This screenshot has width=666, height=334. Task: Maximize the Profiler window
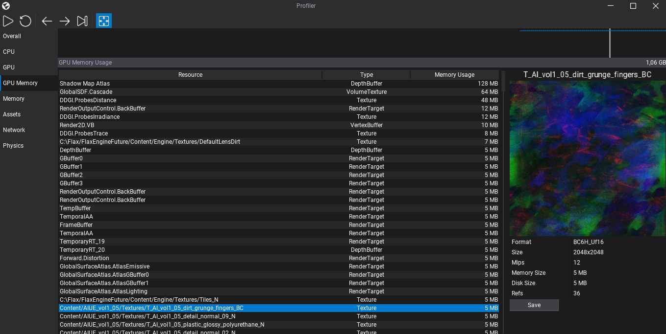[633, 6]
